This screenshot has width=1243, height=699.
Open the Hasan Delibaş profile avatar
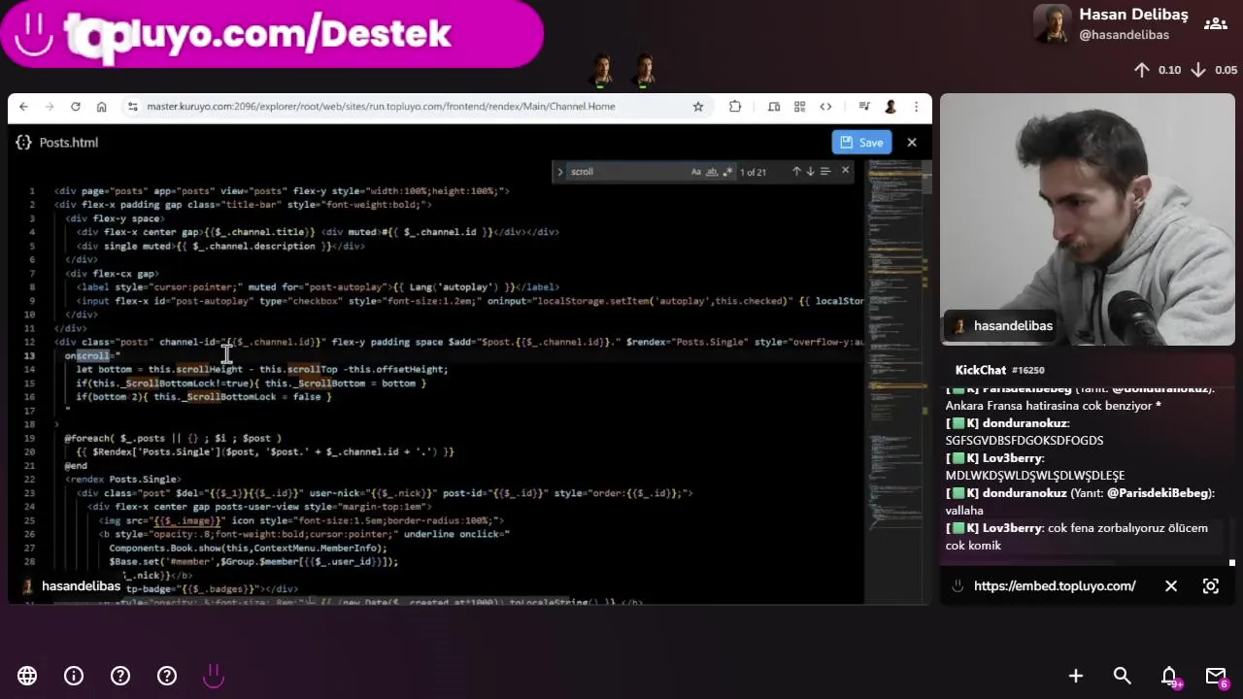[x=1052, y=24]
